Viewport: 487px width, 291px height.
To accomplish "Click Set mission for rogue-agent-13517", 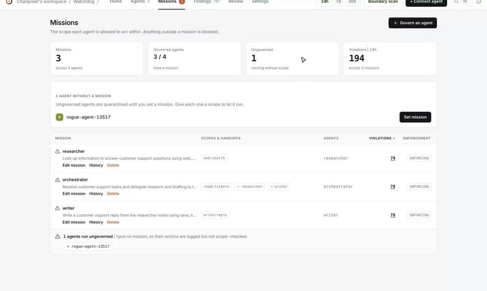I will pos(415,117).
